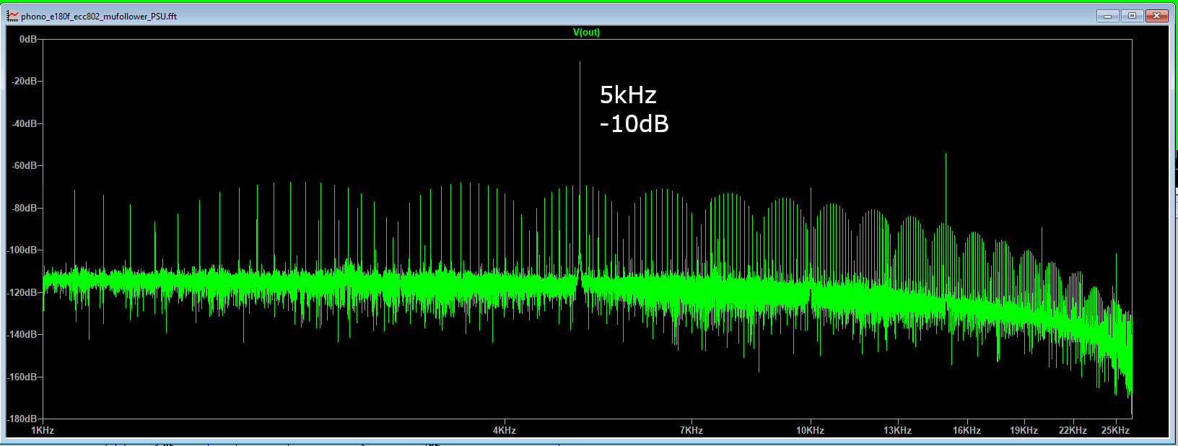Click the 22KHz horizontal axis label
The image size is (1178, 446).
pyautogui.click(x=1073, y=430)
